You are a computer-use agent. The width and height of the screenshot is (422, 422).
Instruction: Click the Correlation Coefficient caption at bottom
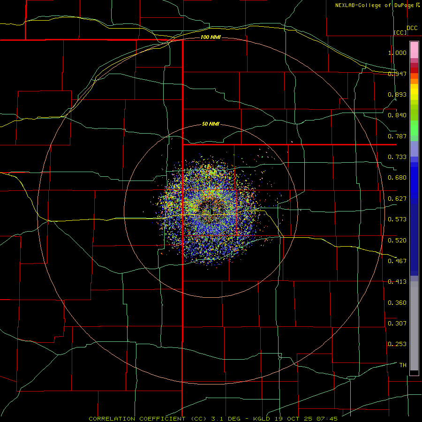click(213, 419)
